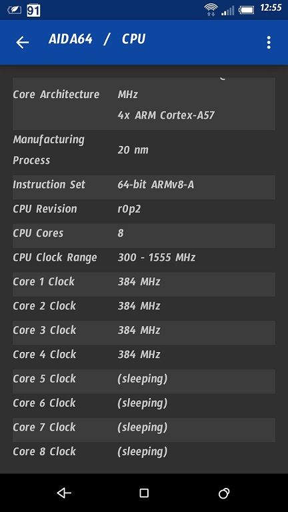288x512 pixels.
Task: Open the three-dot overflow menu
Action: (x=269, y=43)
